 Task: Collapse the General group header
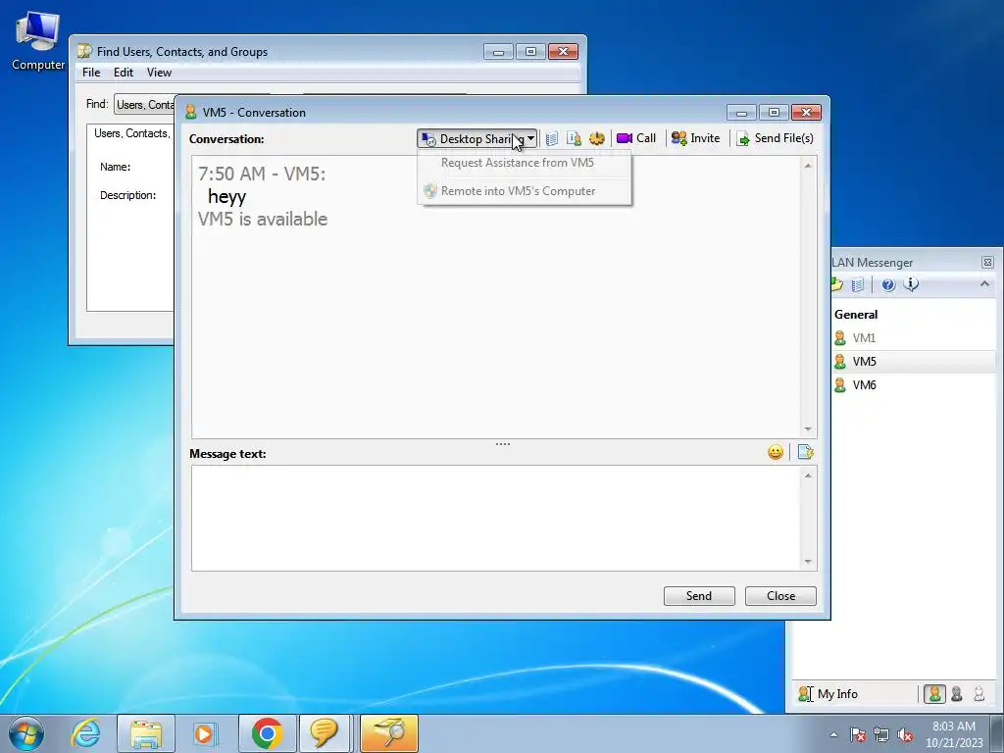pyautogui.click(x=856, y=315)
